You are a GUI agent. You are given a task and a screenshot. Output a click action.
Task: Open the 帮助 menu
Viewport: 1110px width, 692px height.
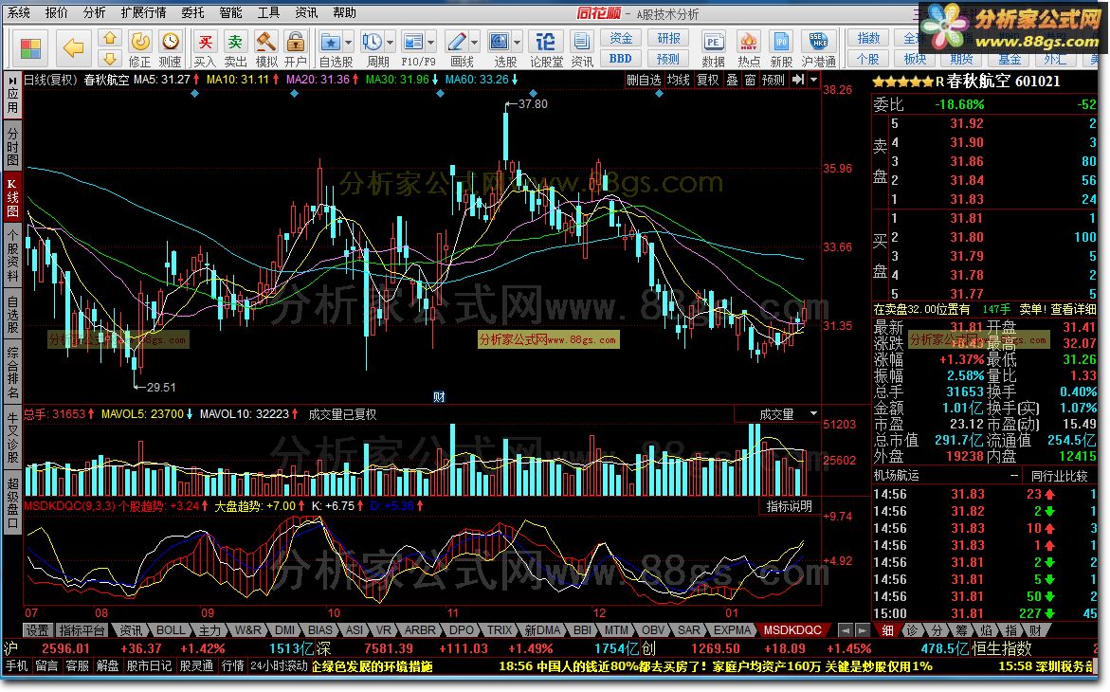pos(345,12)
